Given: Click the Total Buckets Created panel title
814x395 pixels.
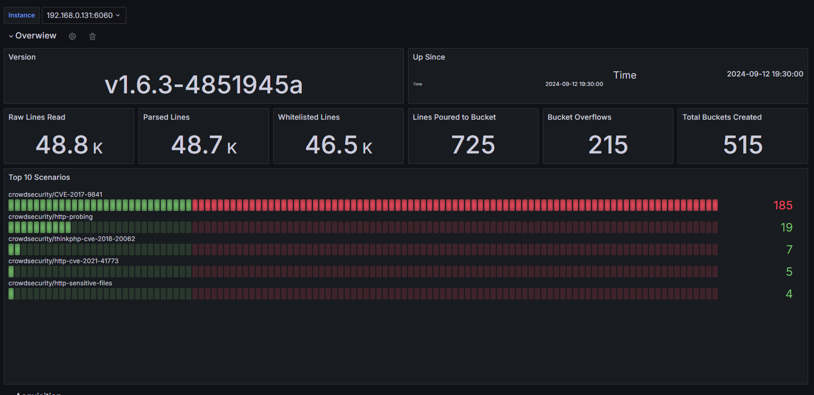Looking at the screenshot, I should coord(721,117).
